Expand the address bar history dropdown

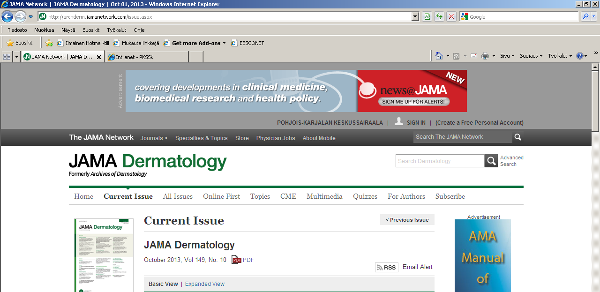tap(415, 17)
